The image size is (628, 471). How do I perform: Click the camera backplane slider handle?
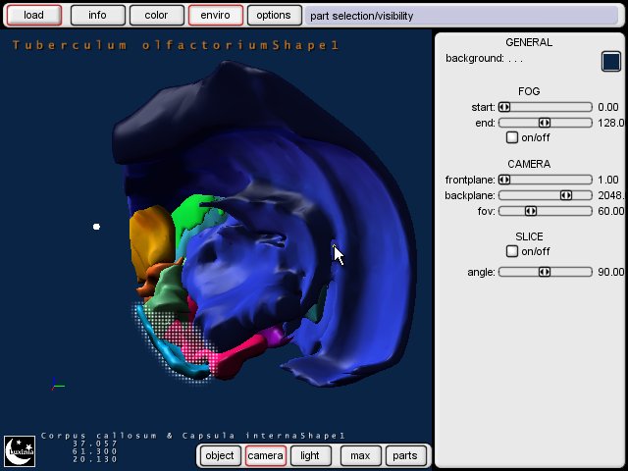[x=566, y=195]
